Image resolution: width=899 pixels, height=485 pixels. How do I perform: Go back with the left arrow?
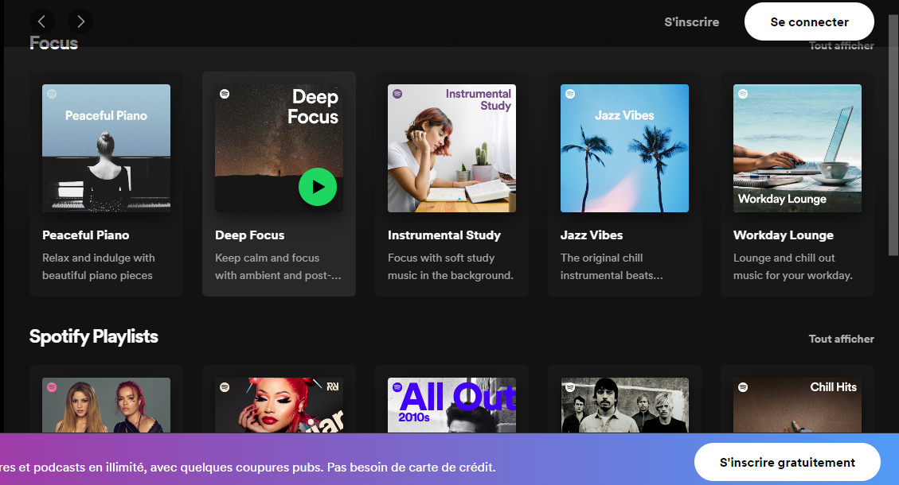coord(42,21)
